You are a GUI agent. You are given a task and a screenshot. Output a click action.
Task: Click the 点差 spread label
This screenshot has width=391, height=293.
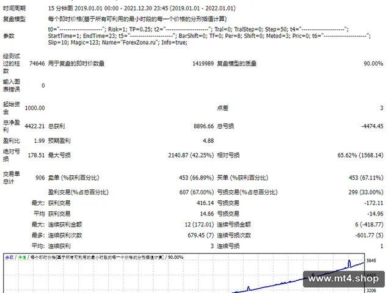tap(222, 108)
